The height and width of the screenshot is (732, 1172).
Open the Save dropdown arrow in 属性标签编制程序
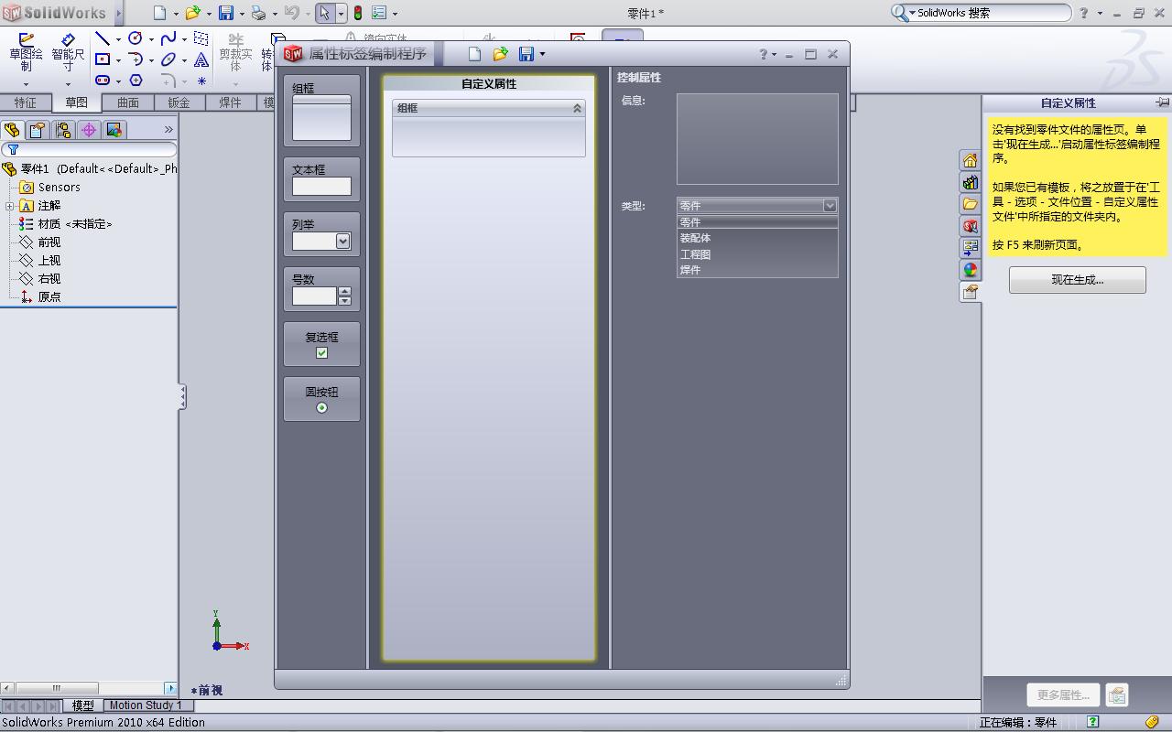tap(542, 54)
